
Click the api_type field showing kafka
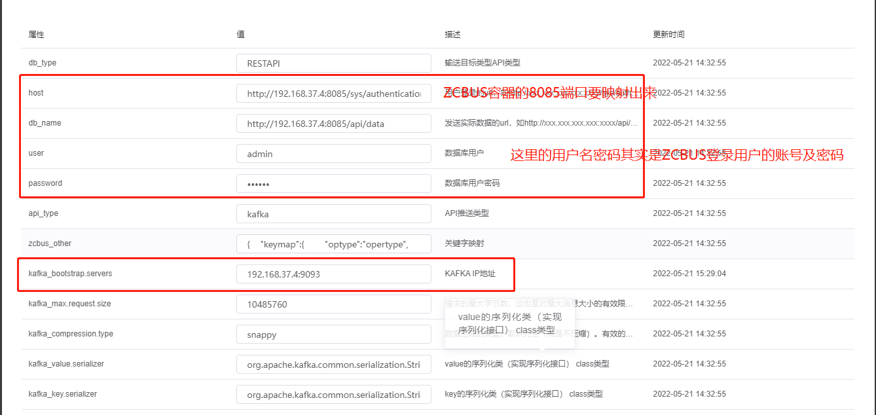click(x=333, y=214)
